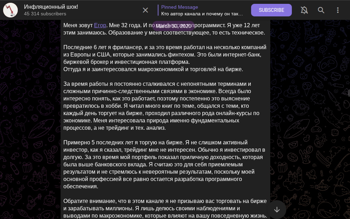
Task: Click the "45 314 subscribers" label
Action: pyautogui.click(x=45, y=14)
